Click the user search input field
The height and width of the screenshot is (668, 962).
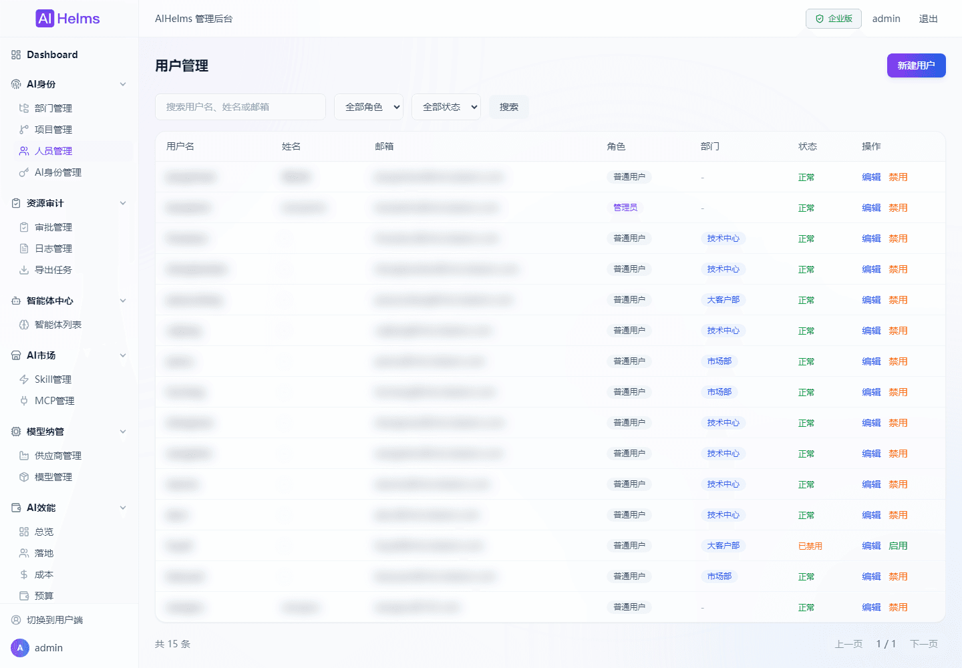pyautogui.click(x=240, y=107)
